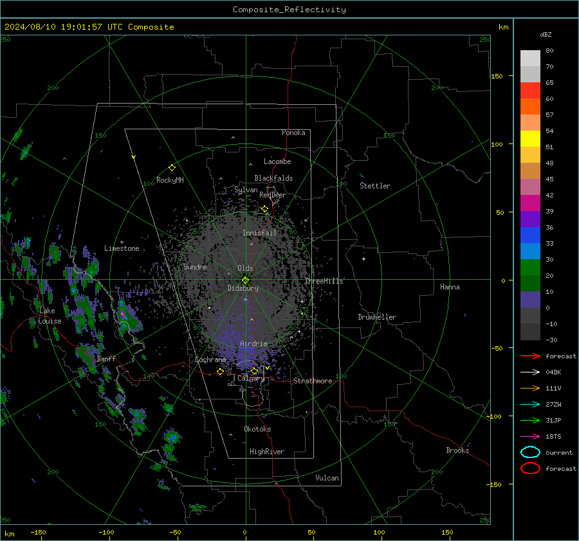Viewport: 579px width, 541px height.
Task: Click the Vulcan city label
Action: pos(327,478)
